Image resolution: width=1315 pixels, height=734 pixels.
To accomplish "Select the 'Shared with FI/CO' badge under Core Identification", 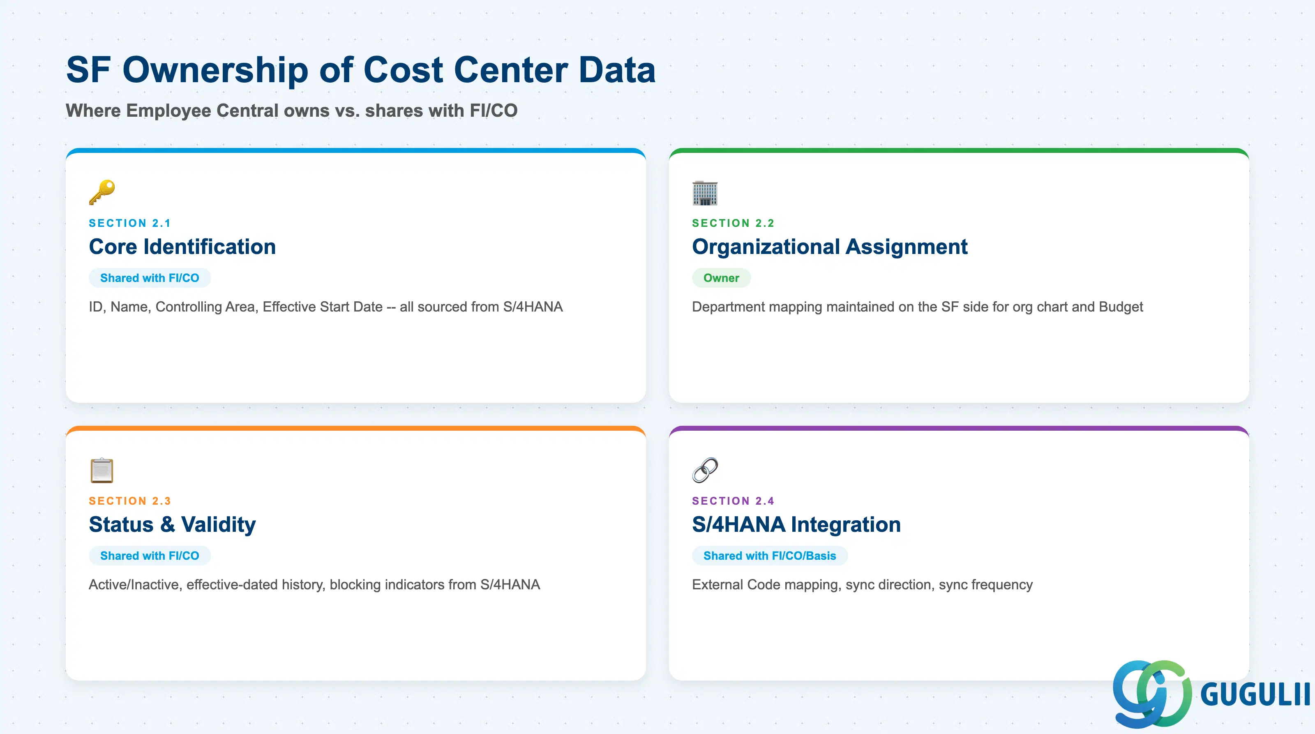I will coord(150,278).
